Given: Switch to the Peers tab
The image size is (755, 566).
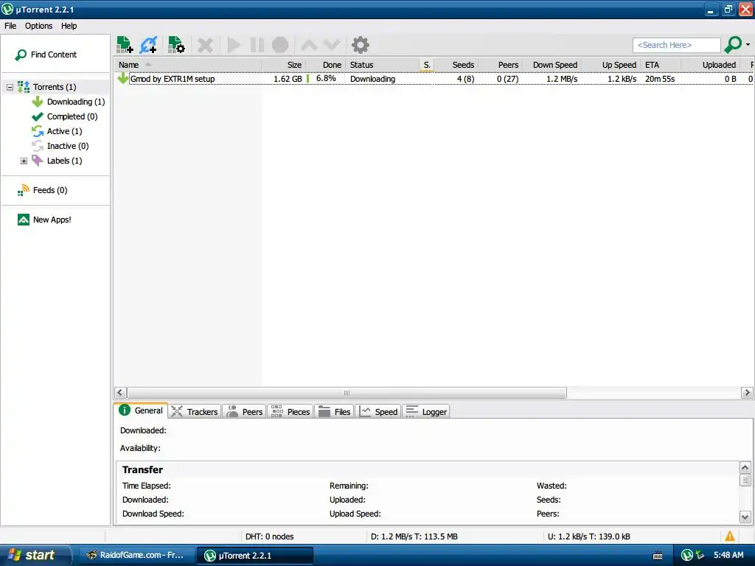Looking at the screenshot, I should tap(245, 412).
